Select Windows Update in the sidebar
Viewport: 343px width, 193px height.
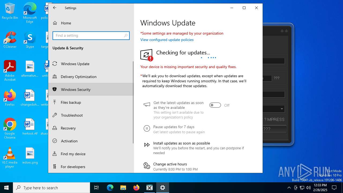[91, 64]
